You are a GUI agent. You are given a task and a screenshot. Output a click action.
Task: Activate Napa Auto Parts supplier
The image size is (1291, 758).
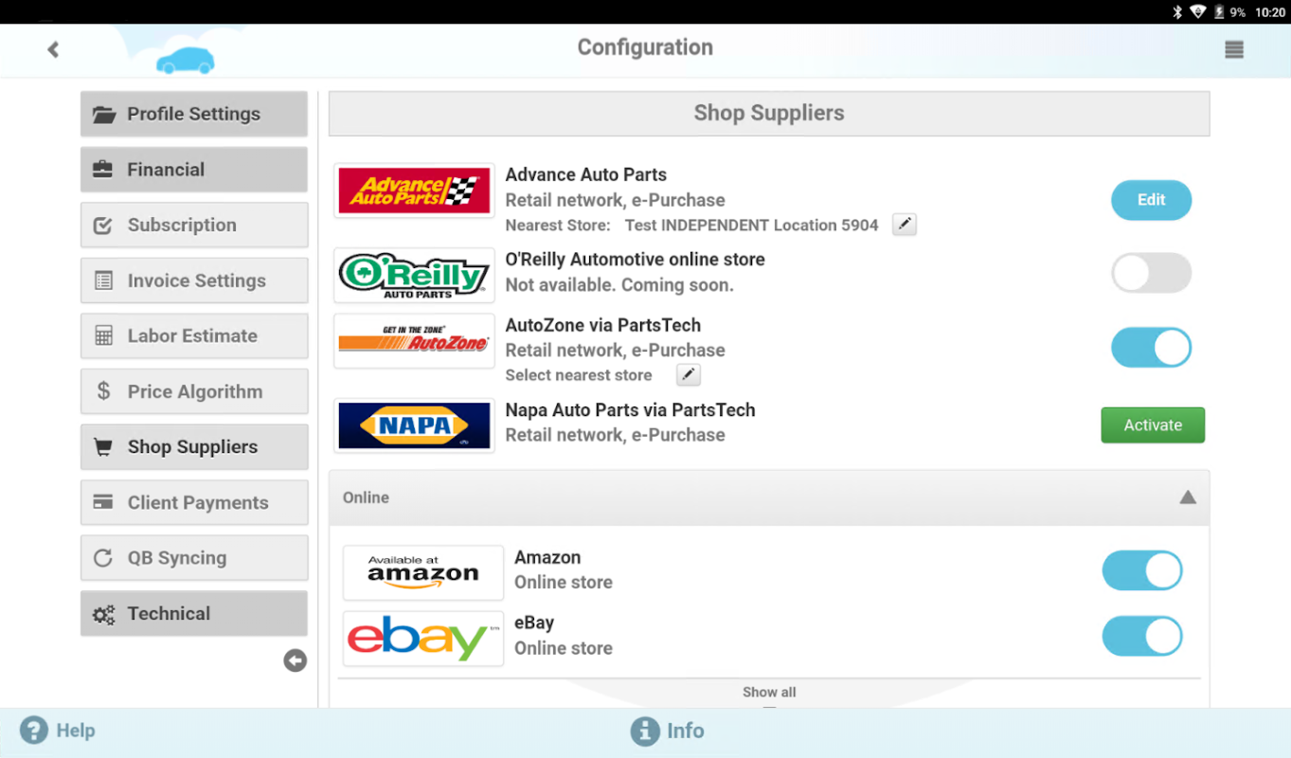[1152, 425]
